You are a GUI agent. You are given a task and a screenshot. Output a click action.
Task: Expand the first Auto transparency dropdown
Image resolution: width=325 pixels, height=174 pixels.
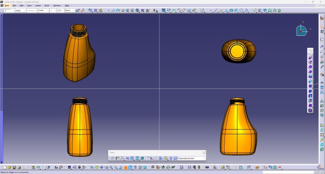(25, 11)
